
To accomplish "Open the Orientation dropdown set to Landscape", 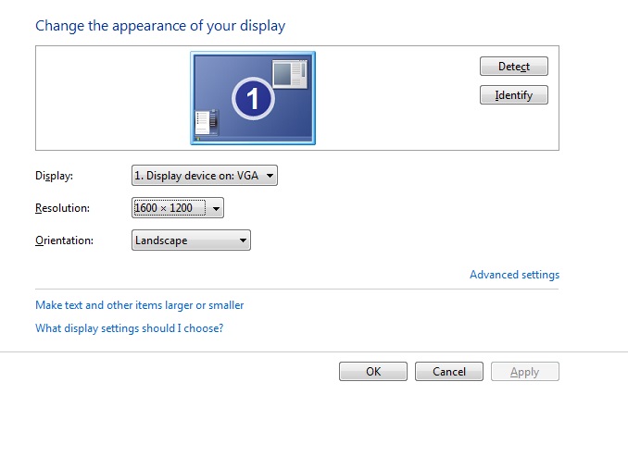I will (x=191, y=240).
